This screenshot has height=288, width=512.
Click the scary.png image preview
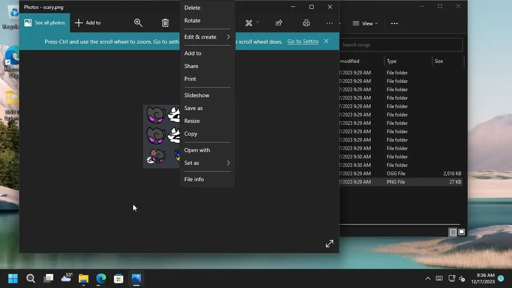point(162,136)
